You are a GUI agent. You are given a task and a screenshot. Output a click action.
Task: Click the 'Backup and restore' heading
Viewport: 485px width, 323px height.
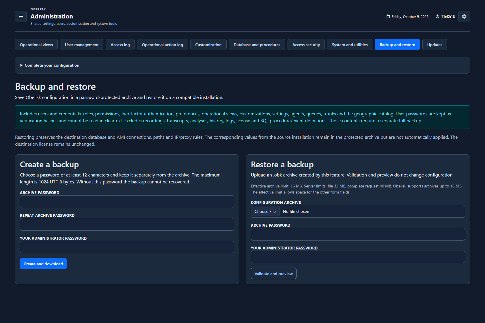point(55,87)
